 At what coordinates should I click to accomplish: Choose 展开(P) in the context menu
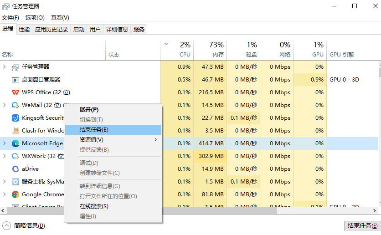113,110
